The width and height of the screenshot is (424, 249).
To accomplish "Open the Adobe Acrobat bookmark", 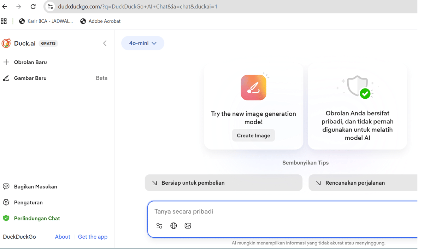I will click(100, 21).
